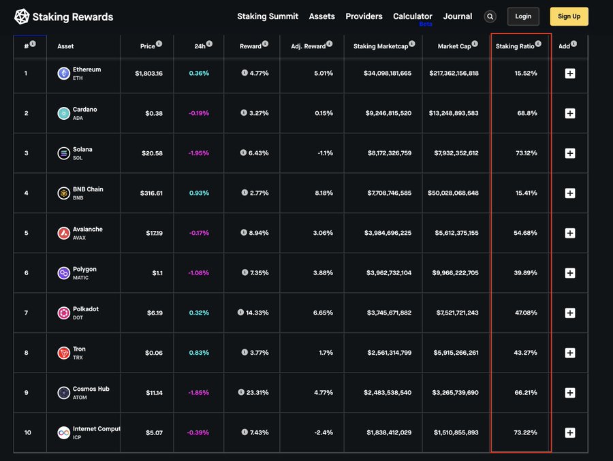
Task: Open the Ethereum asset name link
Action: pos(87,69)
